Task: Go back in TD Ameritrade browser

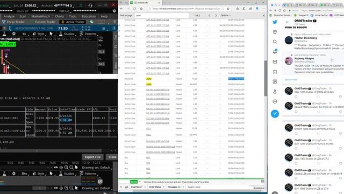Action: pos(122,9)
